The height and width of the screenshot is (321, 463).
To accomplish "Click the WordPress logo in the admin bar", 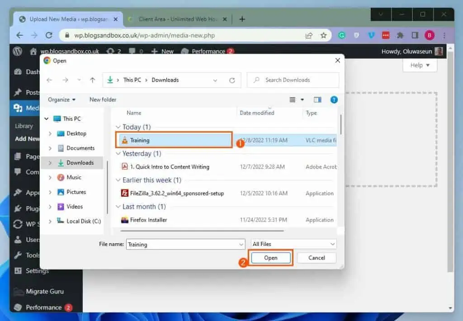I will [x=17, y=51].
